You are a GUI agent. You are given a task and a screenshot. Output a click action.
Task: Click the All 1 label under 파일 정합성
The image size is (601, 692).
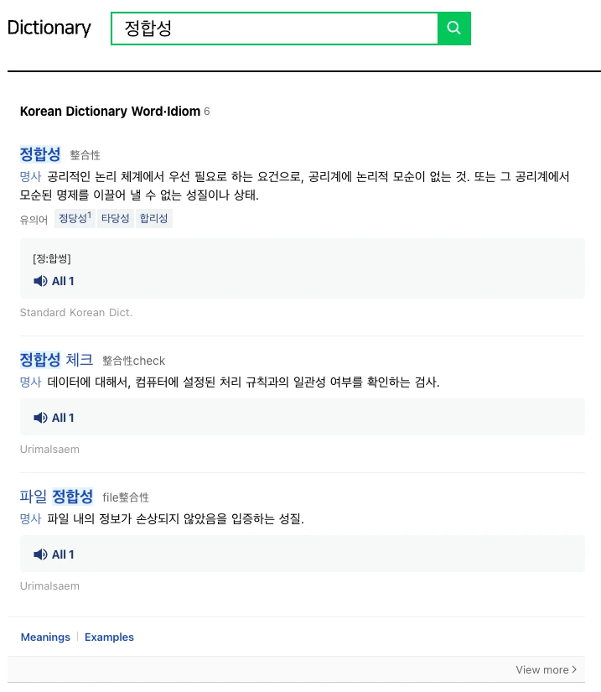(x=63, y=554)
